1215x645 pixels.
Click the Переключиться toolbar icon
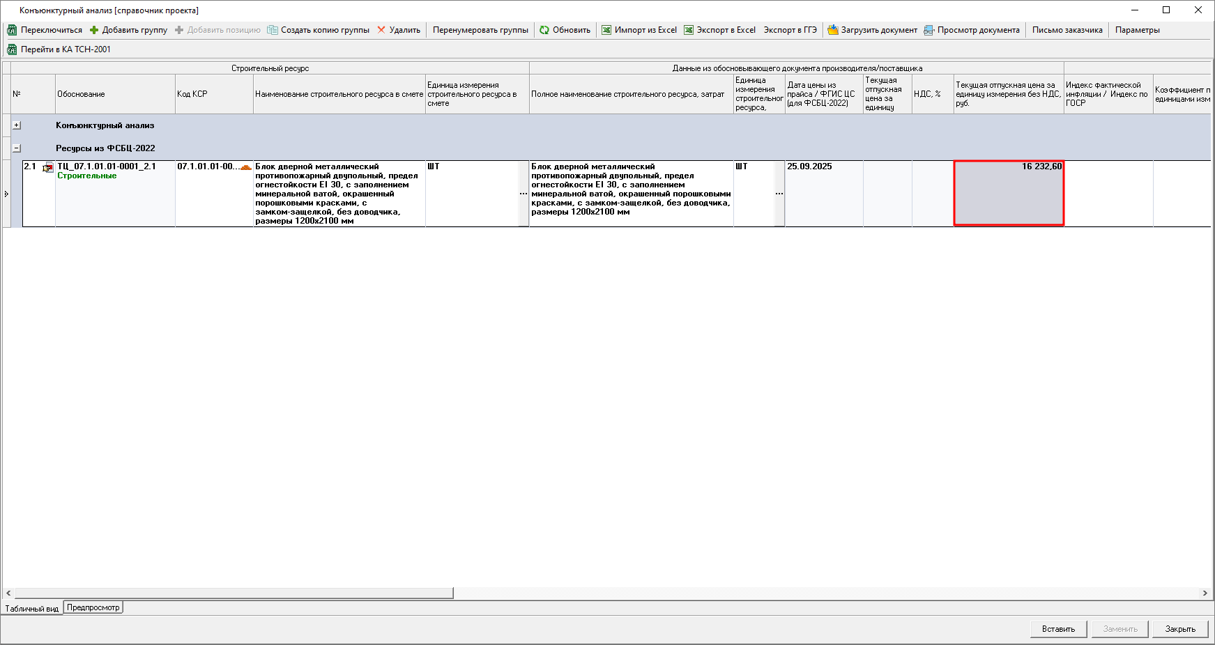pyautogui.click(x=12, y=30)
